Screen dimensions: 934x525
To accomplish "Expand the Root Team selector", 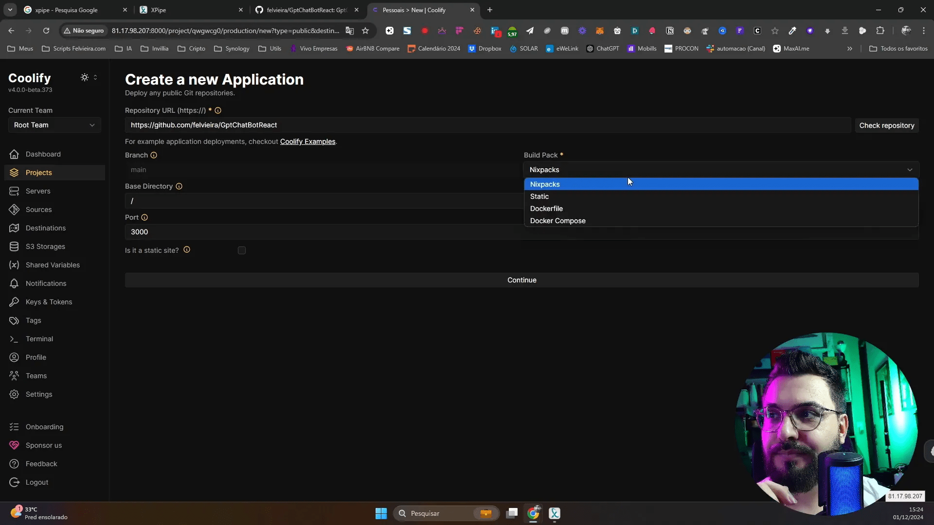I will click(x=54, y=125).
